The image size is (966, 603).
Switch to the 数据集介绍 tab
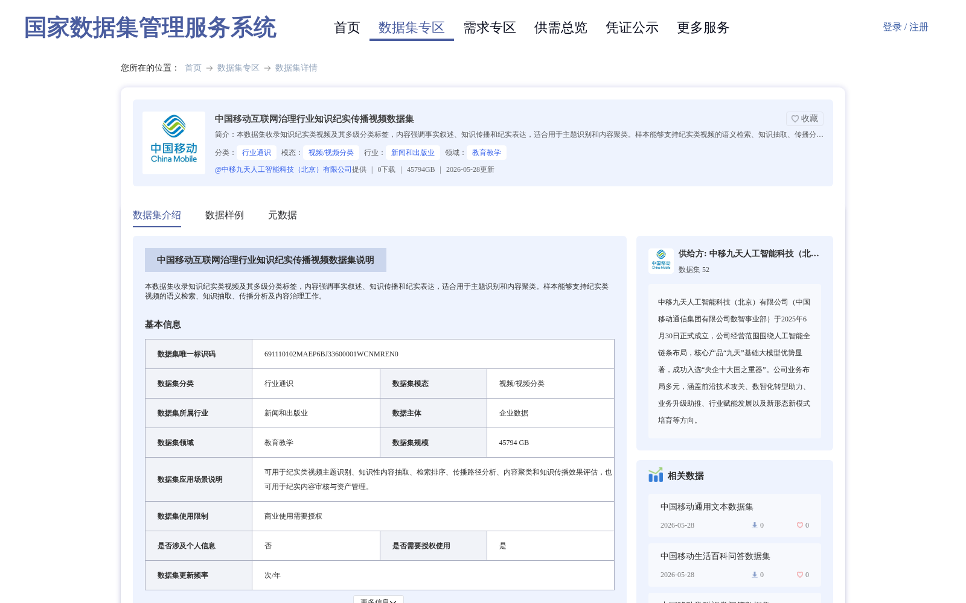(x=157, y=215)
